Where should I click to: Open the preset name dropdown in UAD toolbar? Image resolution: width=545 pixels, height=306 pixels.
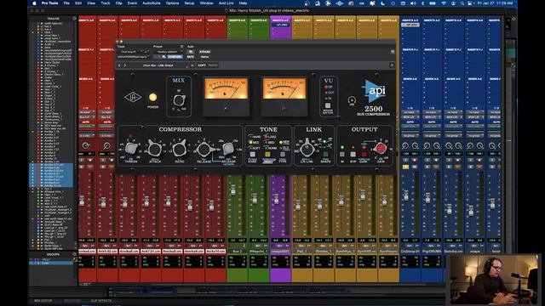(158, 65)
